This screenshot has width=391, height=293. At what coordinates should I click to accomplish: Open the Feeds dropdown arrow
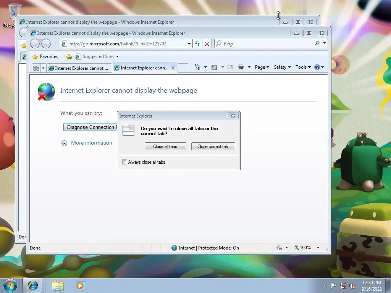[x=223, y=67]
